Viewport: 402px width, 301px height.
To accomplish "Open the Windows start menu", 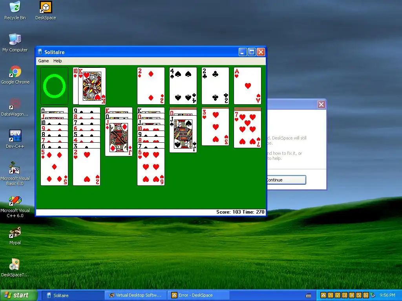I will [18, 295].
